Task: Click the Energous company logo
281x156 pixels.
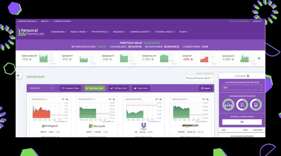Action: pos(50,126)
